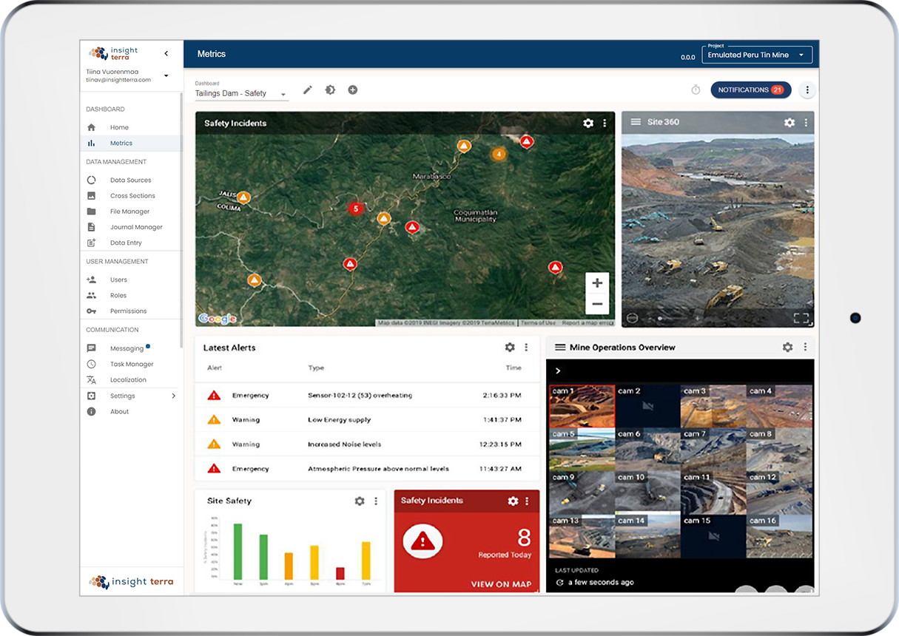The image size is (899, 636).
Task: Open Notifications showing 21 alerts
Action: click(750, 89)
